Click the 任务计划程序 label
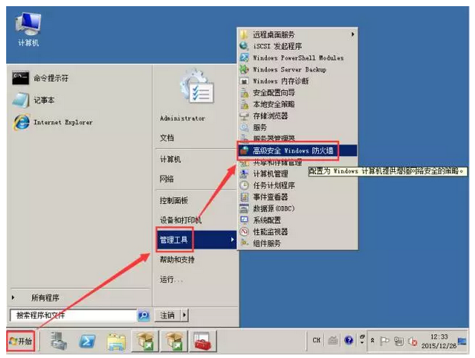The image size is (475, 358). 274,186
